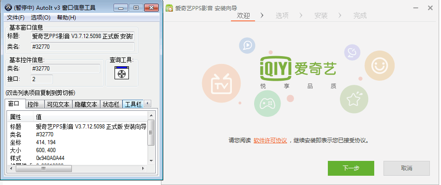Click the 欢迎 wizard step
The image size is (441, 185).
click(x=243, y=15)
